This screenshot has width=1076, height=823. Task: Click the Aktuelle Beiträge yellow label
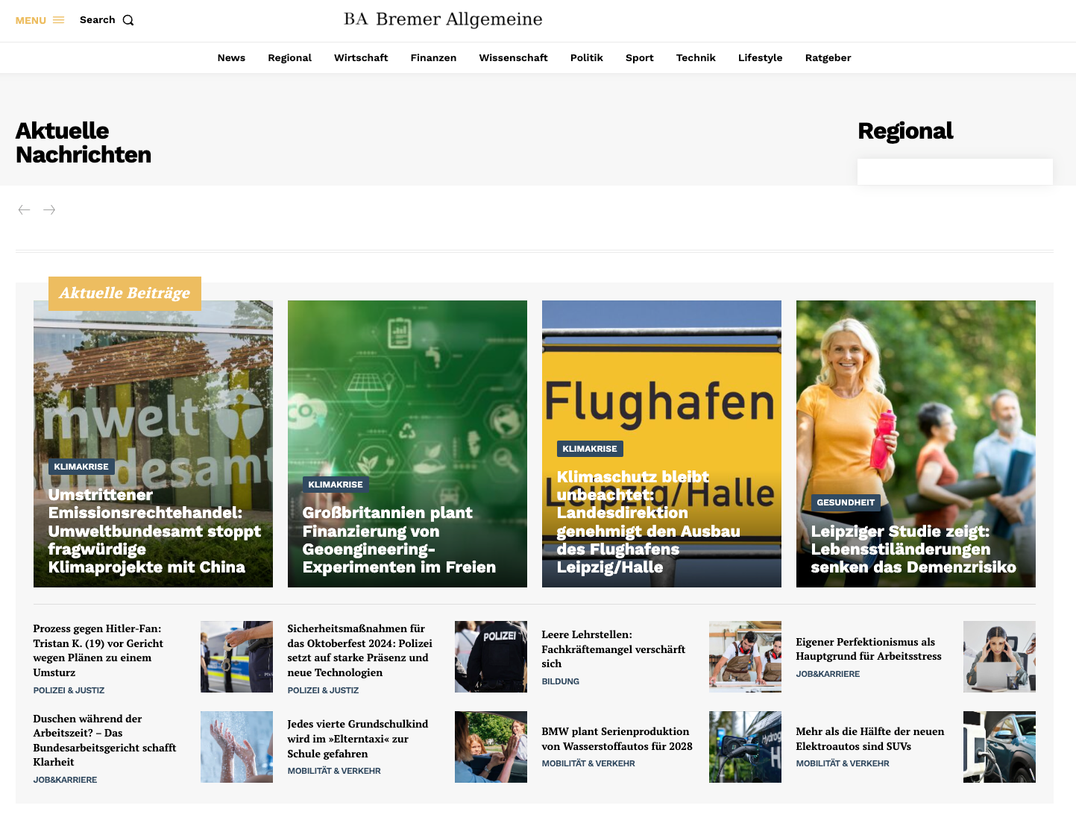125,294
